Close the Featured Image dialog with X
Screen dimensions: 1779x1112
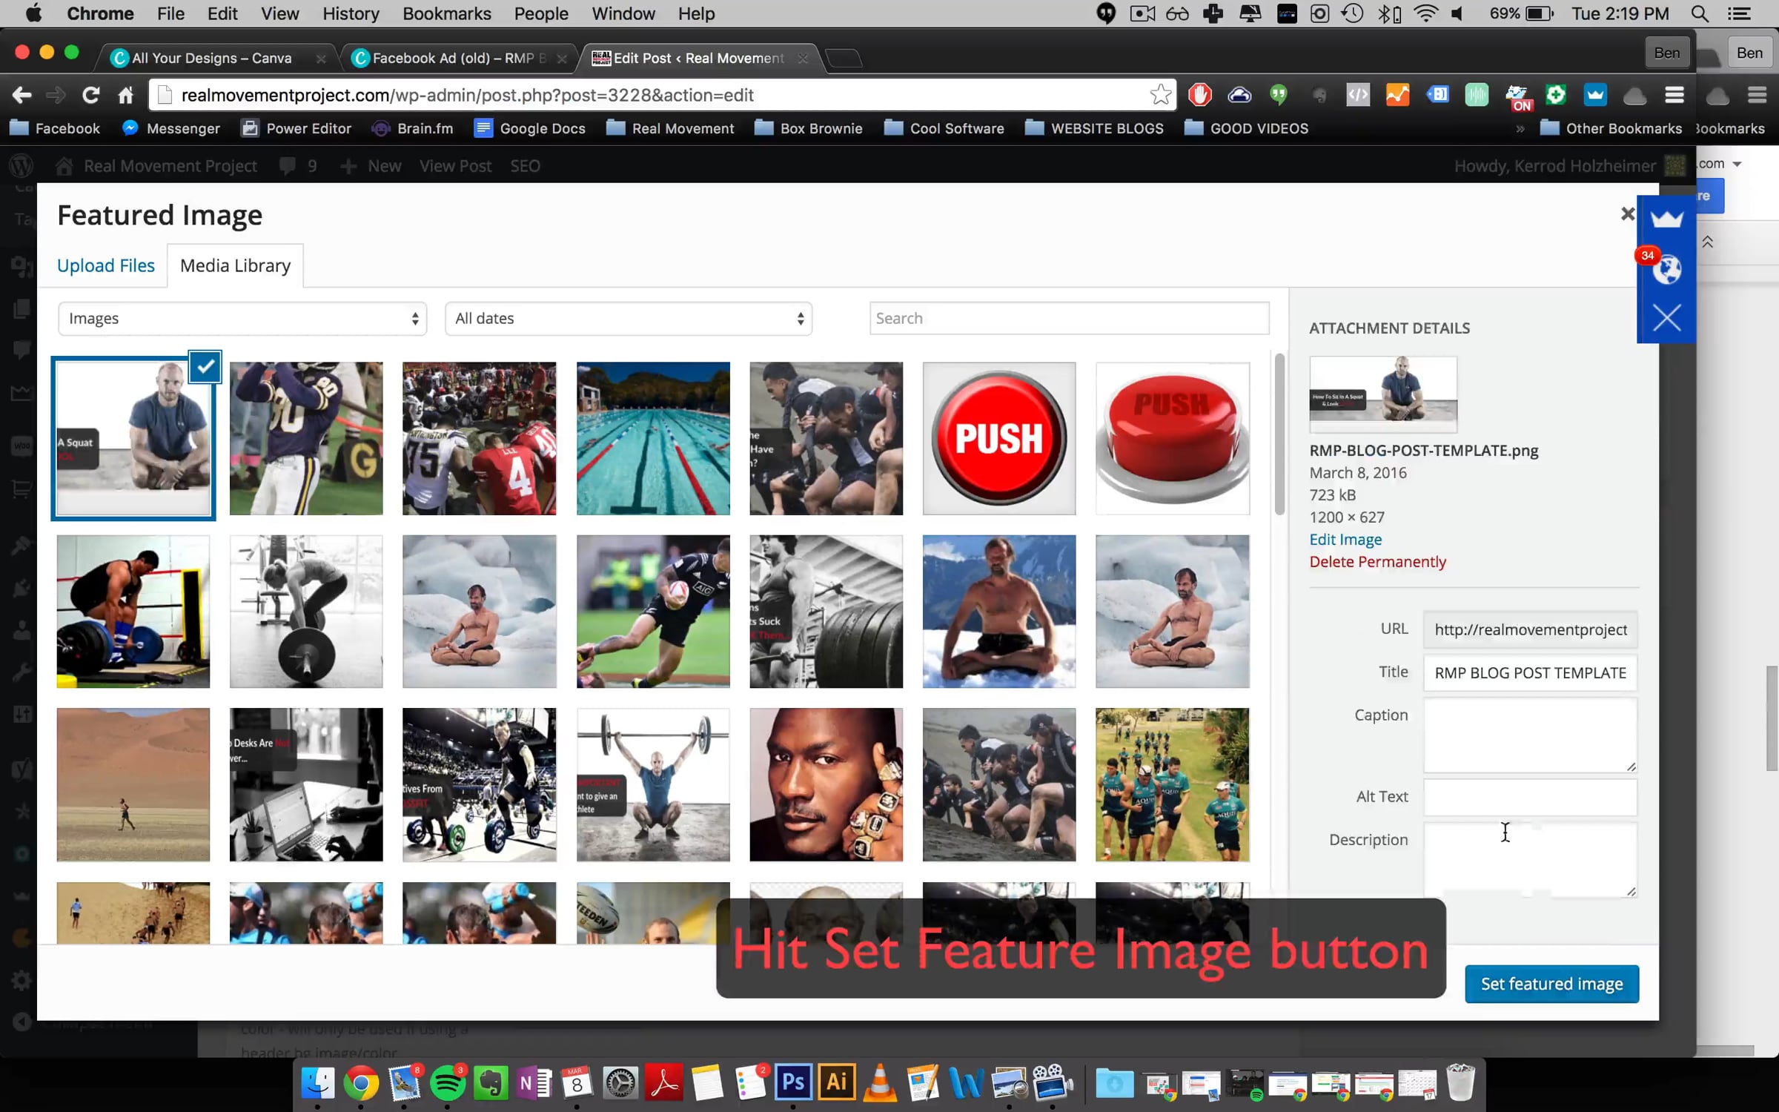[1627, 214]
